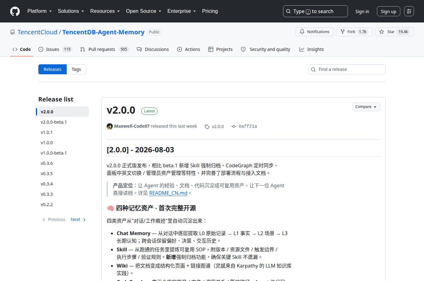Click the repository icon beside TencentCloud
Screen dimensions: 424x281
(x=12, y=32)
